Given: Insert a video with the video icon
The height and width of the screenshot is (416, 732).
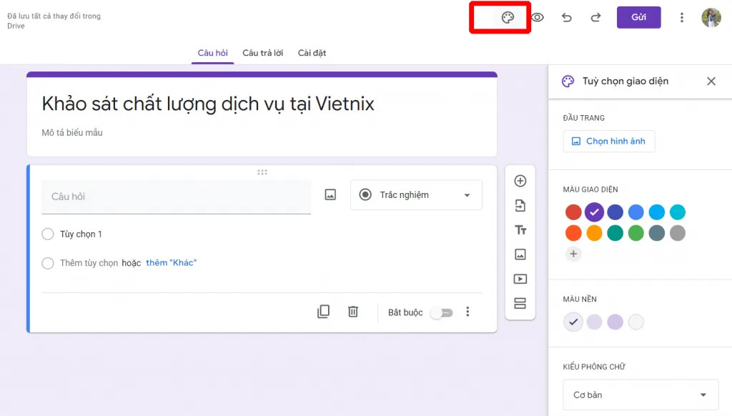Looking at the screenshot, I should click(x=520, y=278).
